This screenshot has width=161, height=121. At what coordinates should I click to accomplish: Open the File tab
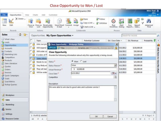point(4,15)
